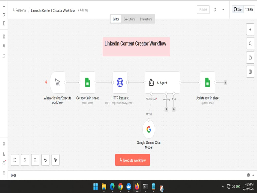Open insights bar-chart icon in left sidebar
This screenshot has width=257, height=193.
(x=4, y=154)
